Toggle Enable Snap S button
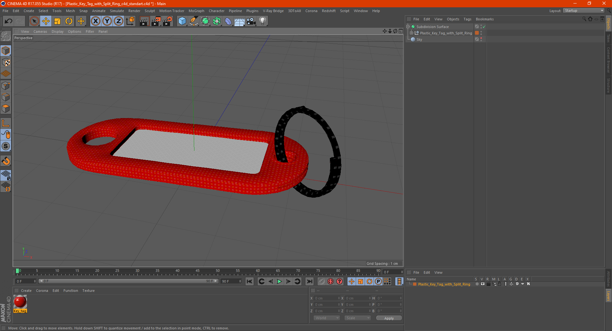Screen dimensions: 612x331 (6, 146)
